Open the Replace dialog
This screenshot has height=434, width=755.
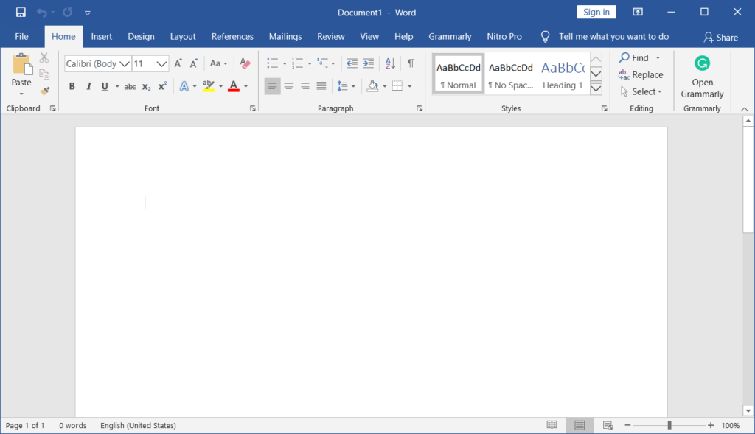[641, 74]
